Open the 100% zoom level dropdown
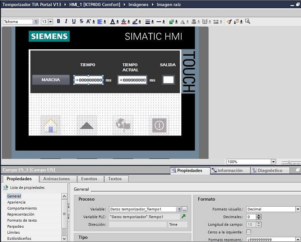Image resolution: width=301 pixels, height=242 pixels. 274,162
